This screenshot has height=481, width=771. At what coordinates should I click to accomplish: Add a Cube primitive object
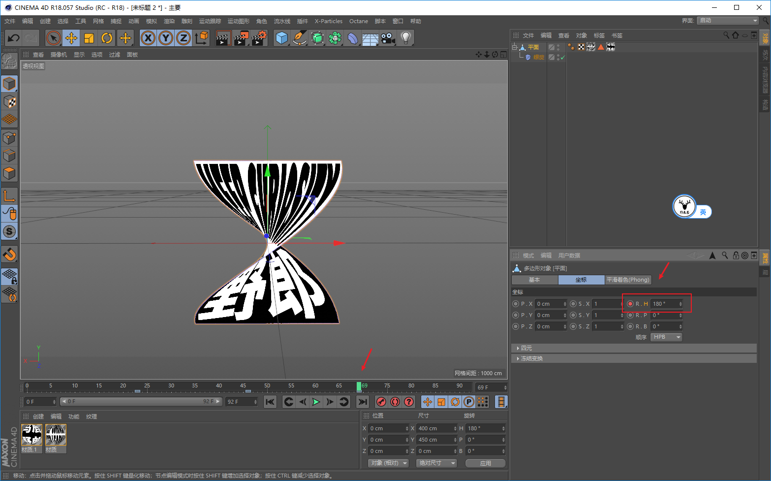click(282, 38)
